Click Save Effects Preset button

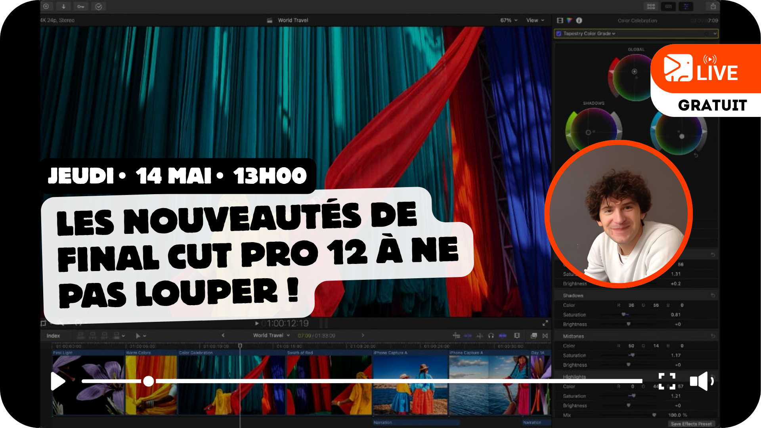(691, 424)
